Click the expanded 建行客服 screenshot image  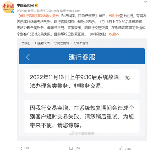pos(82,92)
